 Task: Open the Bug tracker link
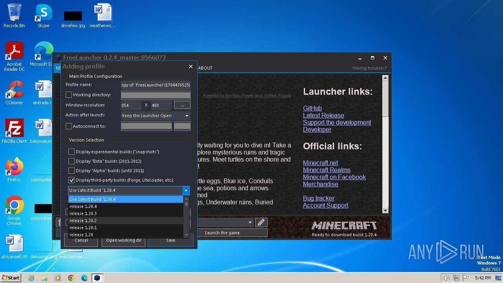coord(319,198)
